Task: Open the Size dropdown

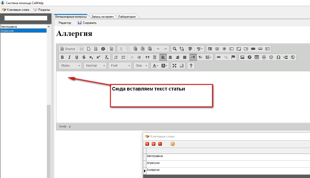Action: 141,66
